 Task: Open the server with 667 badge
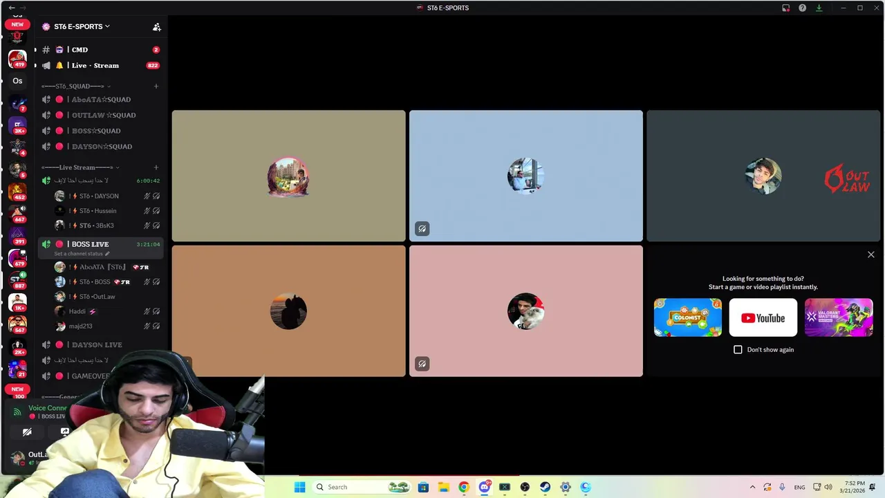click(x=17, y=213)
